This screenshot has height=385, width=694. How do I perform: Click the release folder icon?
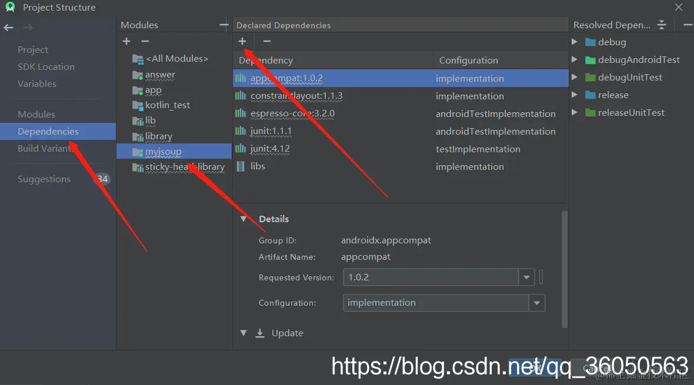(590, 95)
